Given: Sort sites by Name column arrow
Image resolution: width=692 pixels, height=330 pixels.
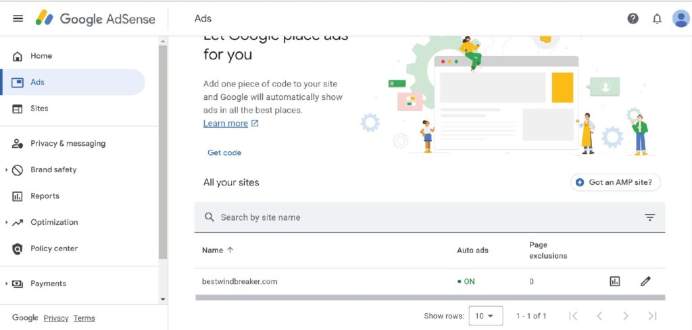Looking at the screenshot, I should pos(230,250).
